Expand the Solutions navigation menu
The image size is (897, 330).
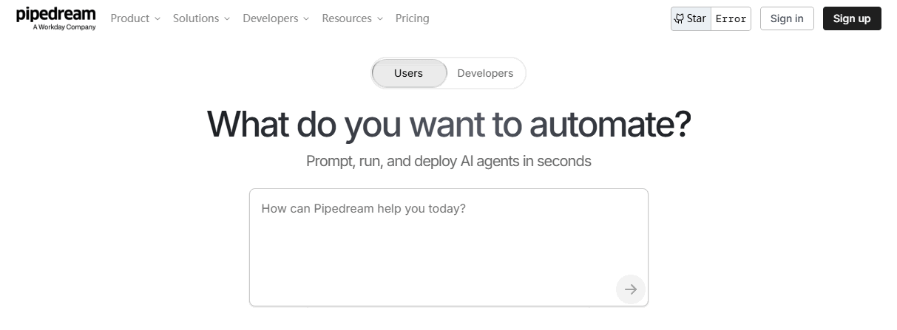point(201,18)
